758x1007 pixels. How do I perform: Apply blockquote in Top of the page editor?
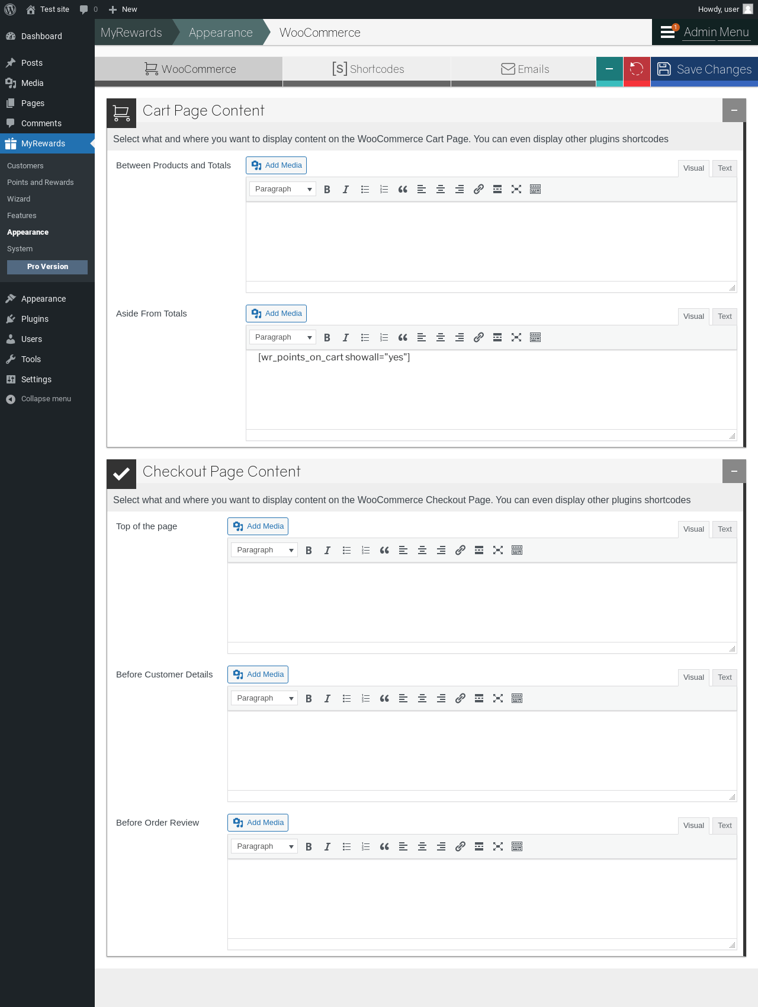pyautogui.click(x=384, y=550)
